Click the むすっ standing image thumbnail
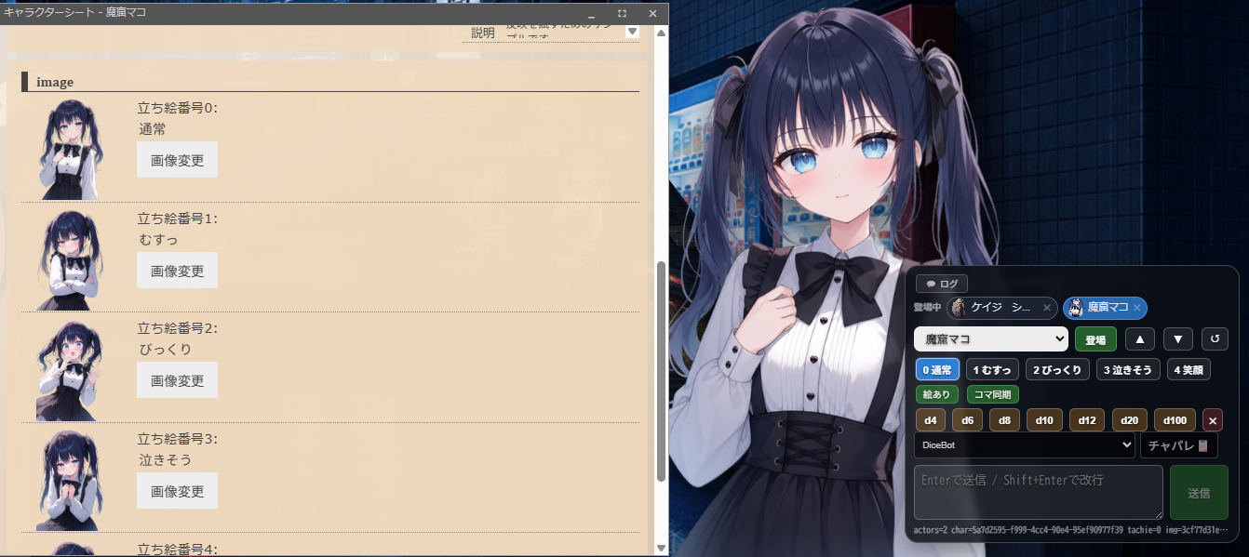The height and width of the screenshot is (557, 1249). [x=69, y=259]
